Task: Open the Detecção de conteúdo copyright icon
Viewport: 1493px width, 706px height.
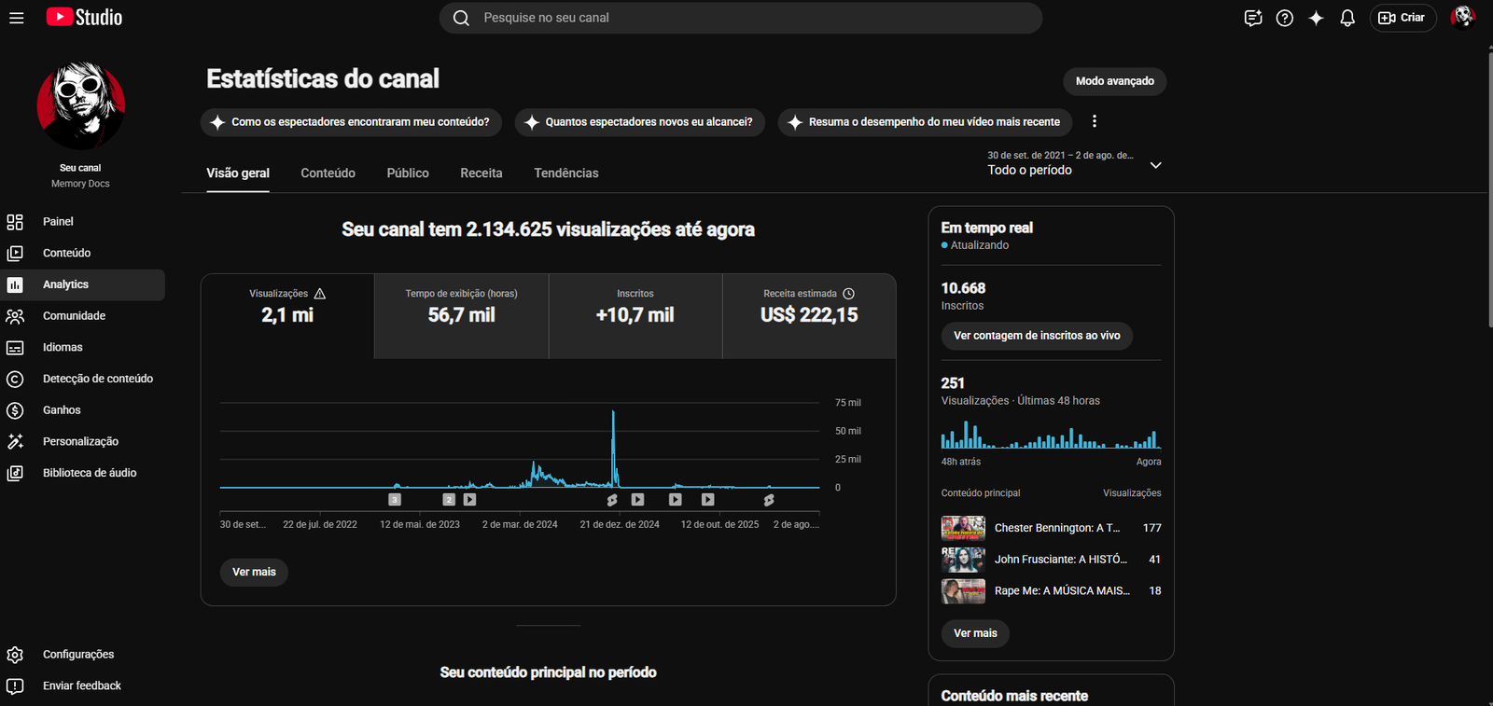Action: [15, 379]
